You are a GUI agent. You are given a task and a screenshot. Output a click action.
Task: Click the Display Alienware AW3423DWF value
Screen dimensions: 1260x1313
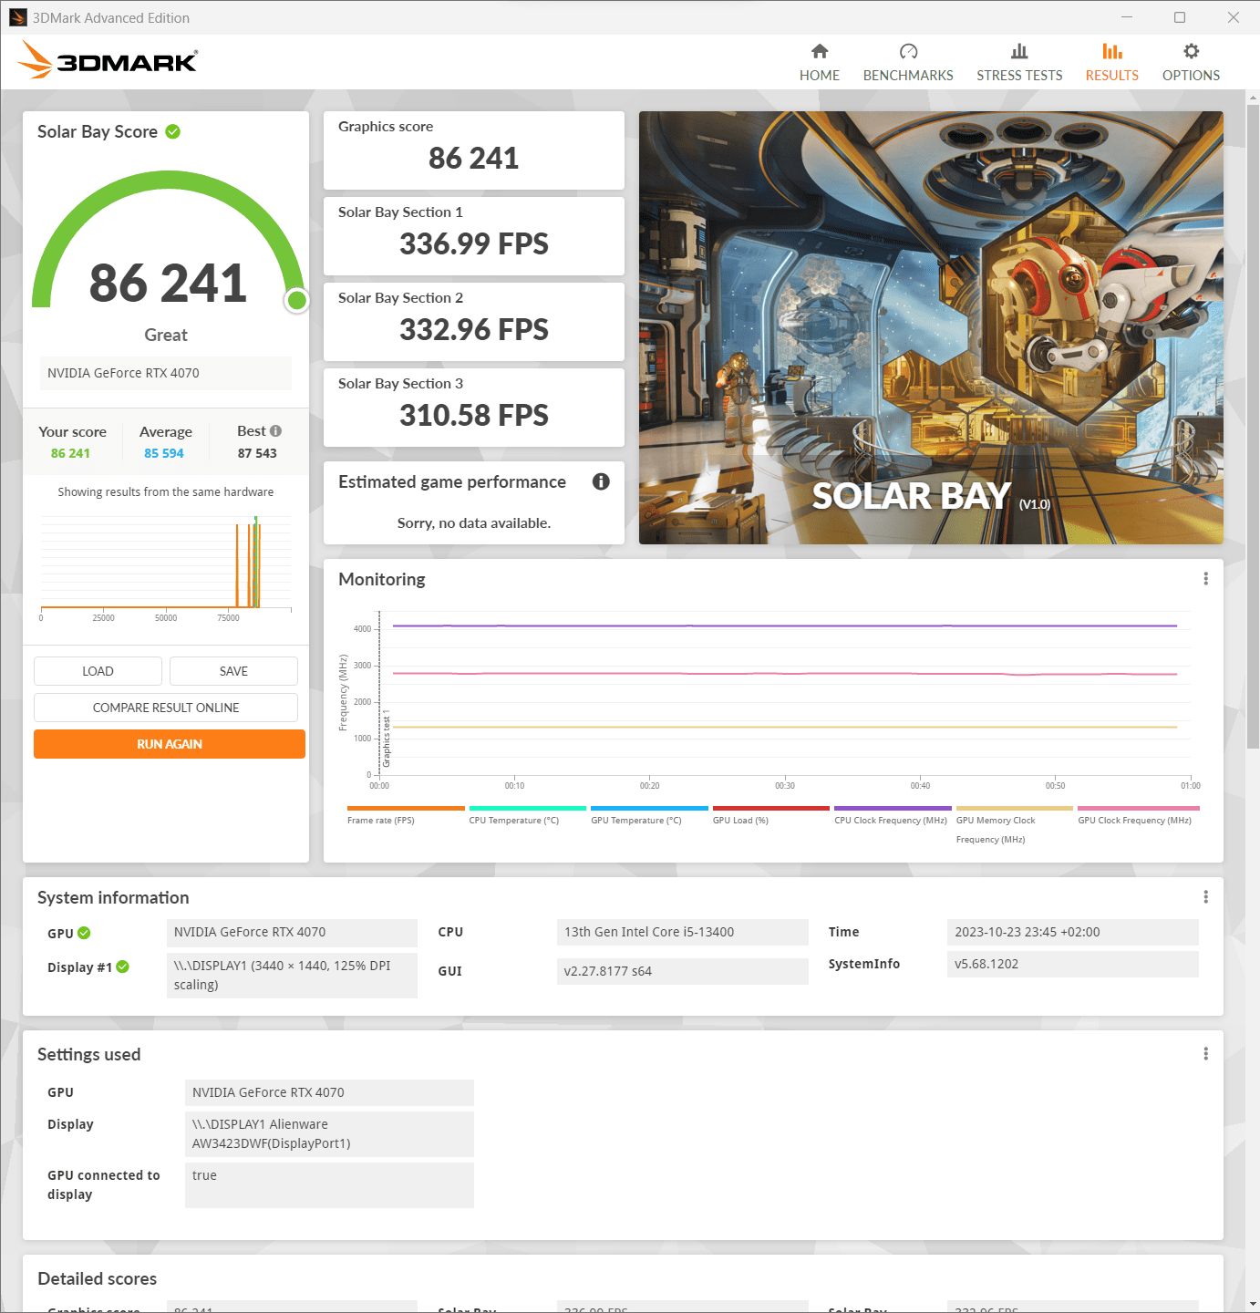click(x=329, y=1133)
